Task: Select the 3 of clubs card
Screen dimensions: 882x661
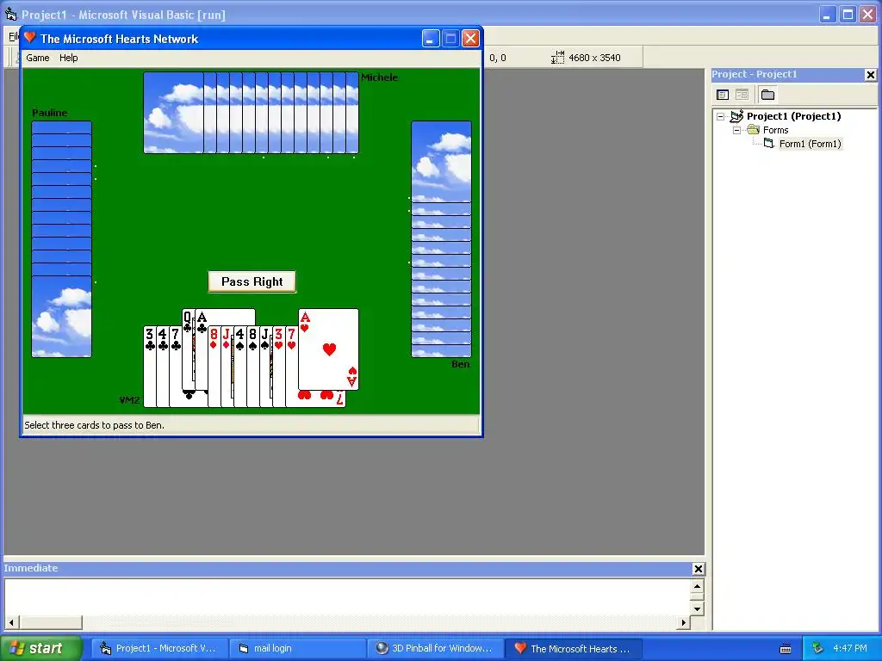Action: pyautogui.click(x=150, y=365)
